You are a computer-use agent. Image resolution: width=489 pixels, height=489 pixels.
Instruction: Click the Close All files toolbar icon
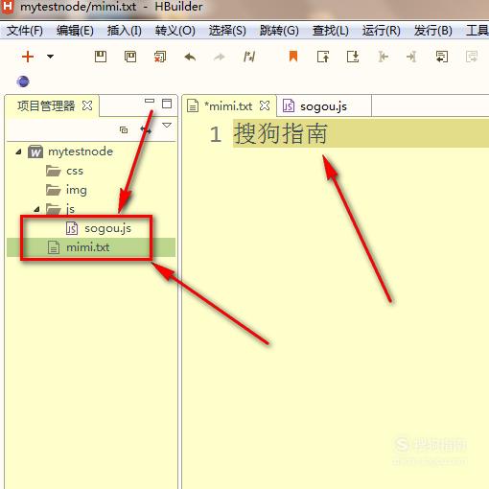tap(160, 57)
